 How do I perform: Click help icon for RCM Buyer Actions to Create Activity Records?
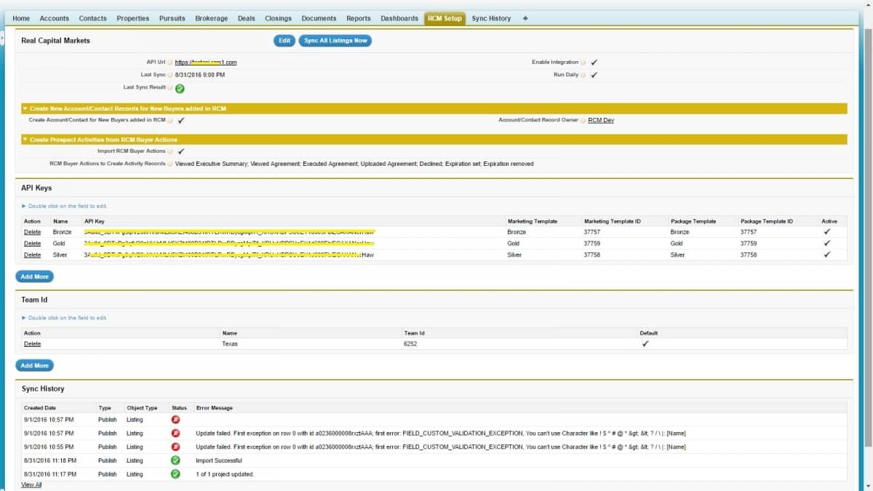(170, 164)
